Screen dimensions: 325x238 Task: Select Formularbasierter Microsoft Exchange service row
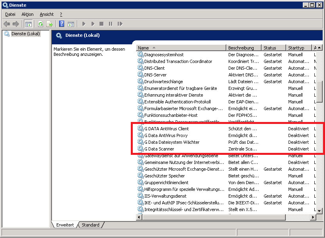tap(226, 109)
